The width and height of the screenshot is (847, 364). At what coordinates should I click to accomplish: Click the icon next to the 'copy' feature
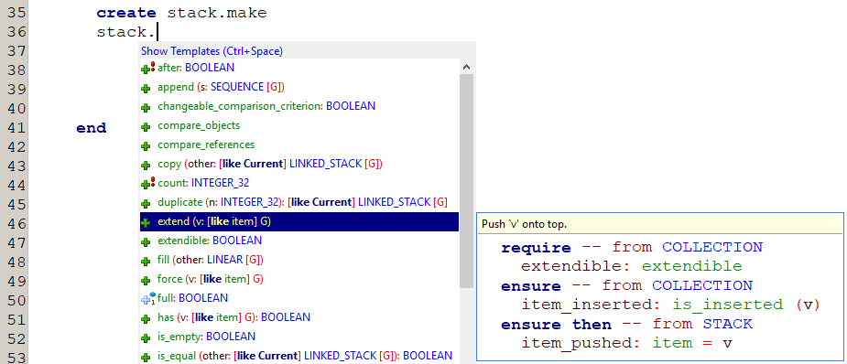coord(146,165)
